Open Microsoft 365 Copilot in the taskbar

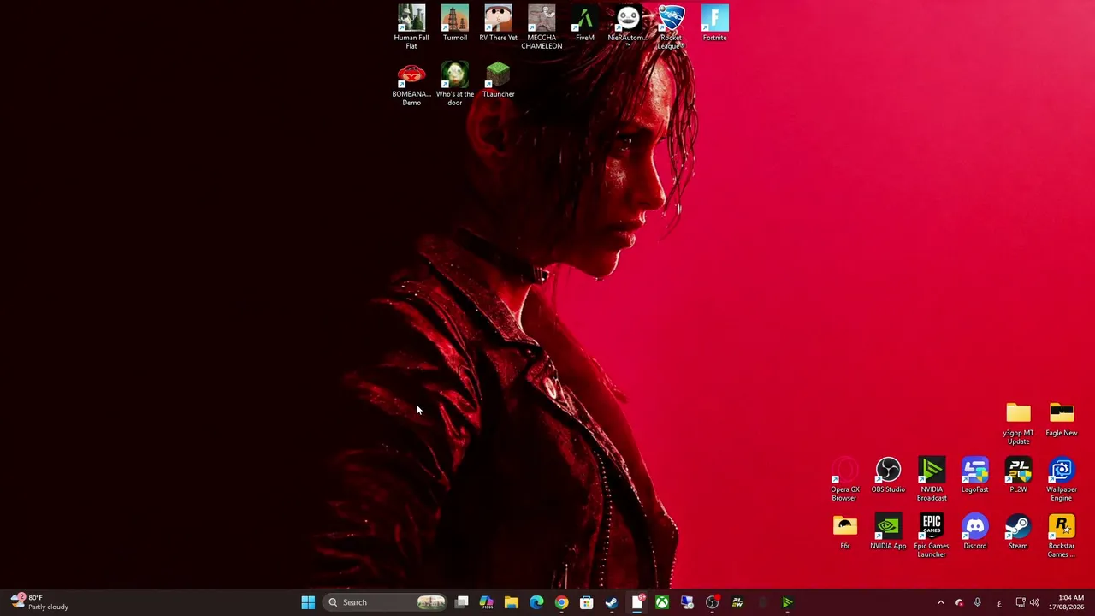click(x=487, y=602)
